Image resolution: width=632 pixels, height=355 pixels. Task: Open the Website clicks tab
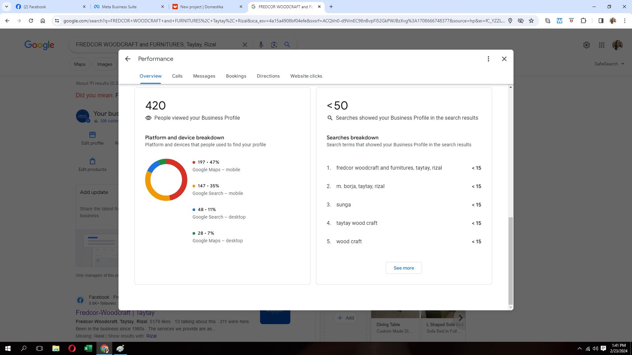click(x=306, y=76)
